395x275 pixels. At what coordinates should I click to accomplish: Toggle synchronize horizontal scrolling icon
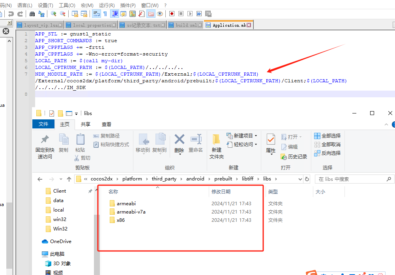[84, 14]
